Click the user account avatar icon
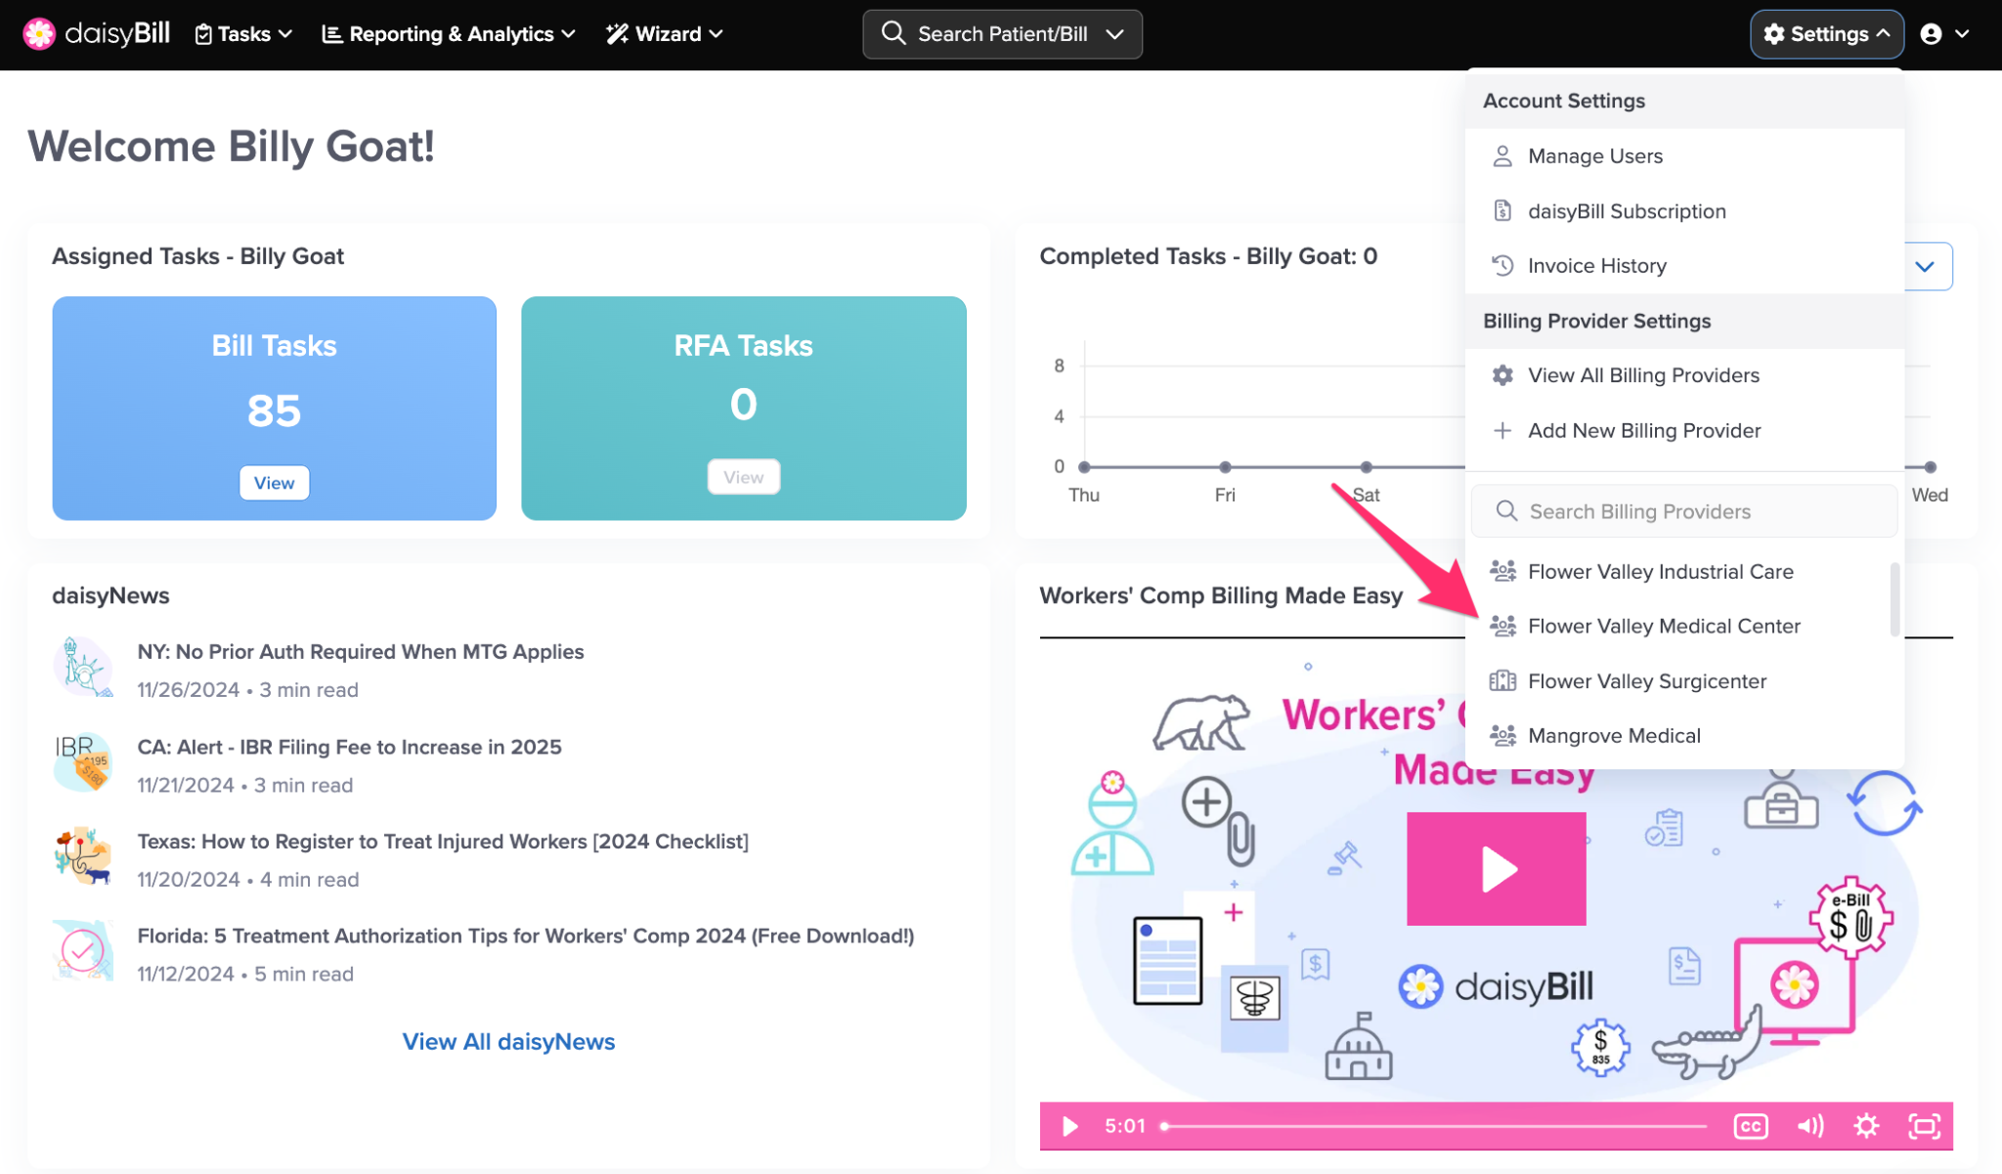This screenshot has height=1174, width=2002. 1931,34
